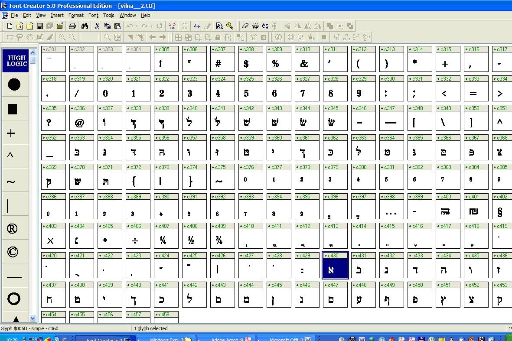Image resolution: width=512 pixels, height=341 pixels.
Task: Select glyph cell c447 samekh letter
Action: point(336,295)
